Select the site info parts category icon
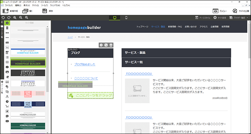 [7, 23]
